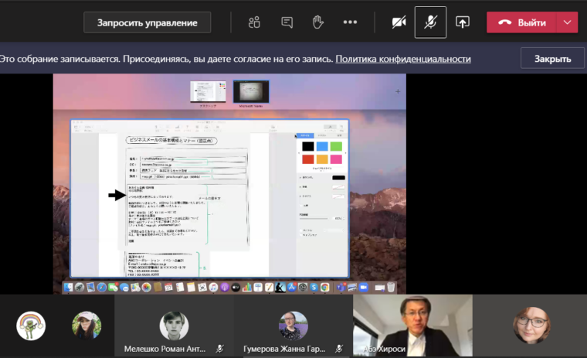Viewport: 587px width, 358px height.
Task: Select Гумерова Жанна's participant tile
Action: [293, 326]
